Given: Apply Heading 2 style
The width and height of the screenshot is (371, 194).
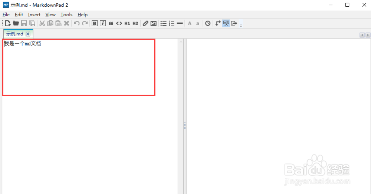Looking at the screenshot, I should click(x=135, y=23).
